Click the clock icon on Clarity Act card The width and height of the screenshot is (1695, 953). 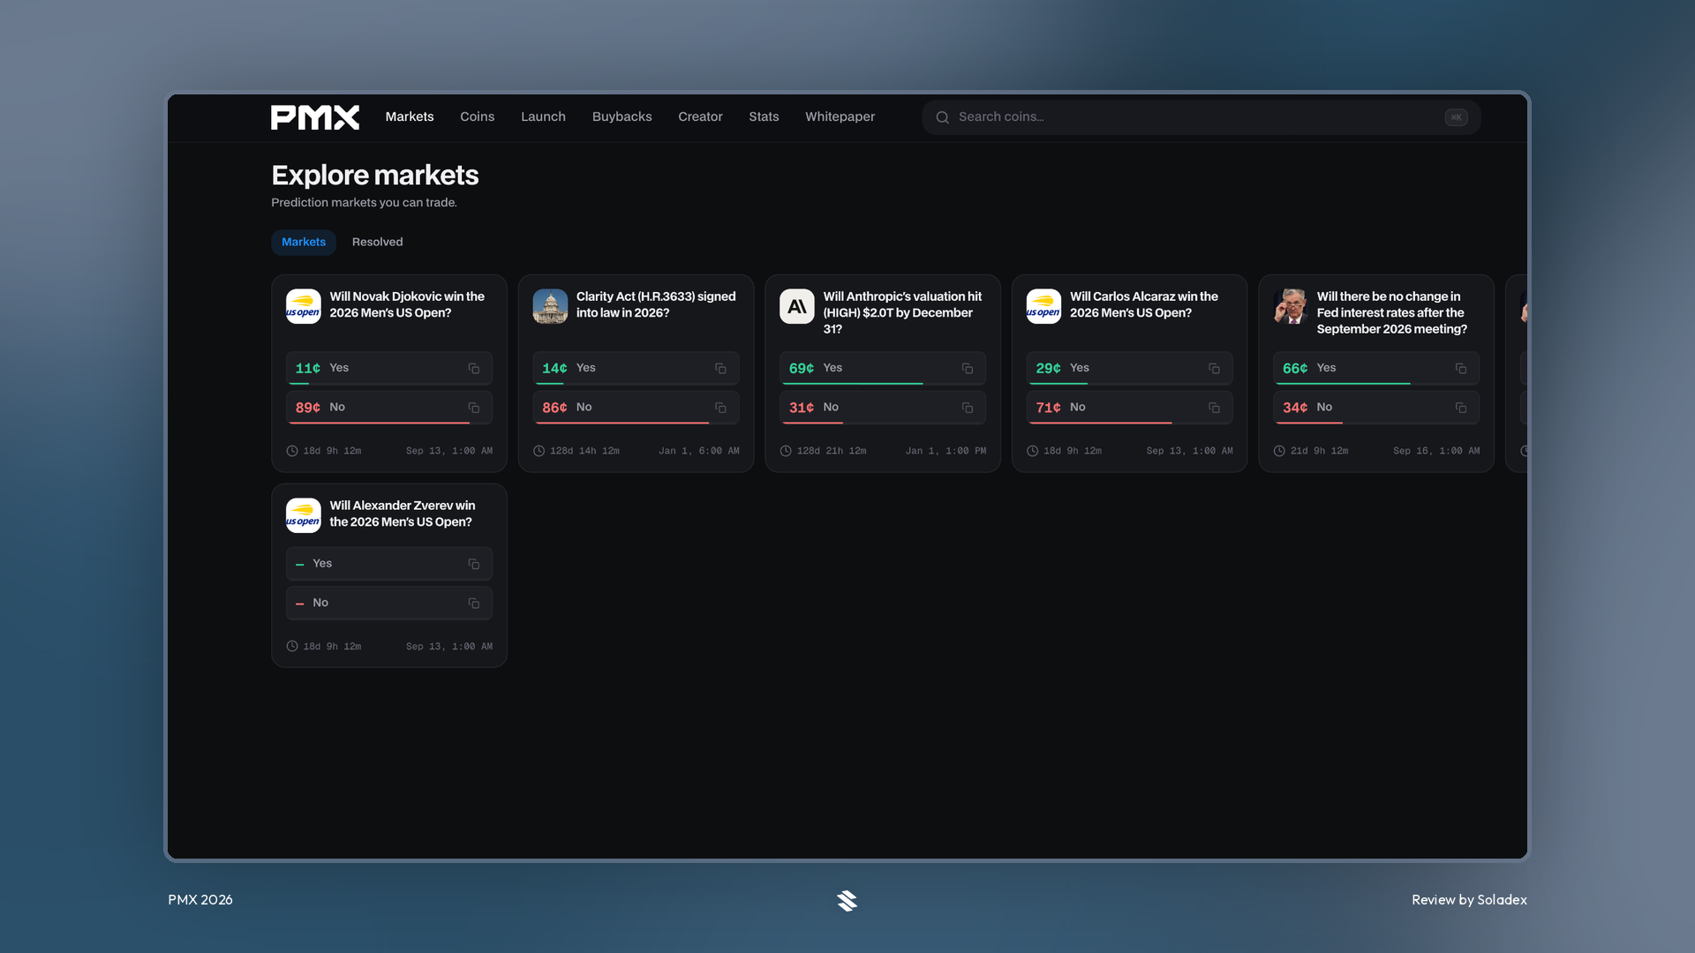(x=539, y=451)
